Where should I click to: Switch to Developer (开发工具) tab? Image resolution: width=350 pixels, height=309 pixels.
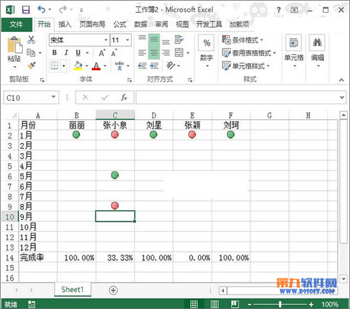coord(209,25)
